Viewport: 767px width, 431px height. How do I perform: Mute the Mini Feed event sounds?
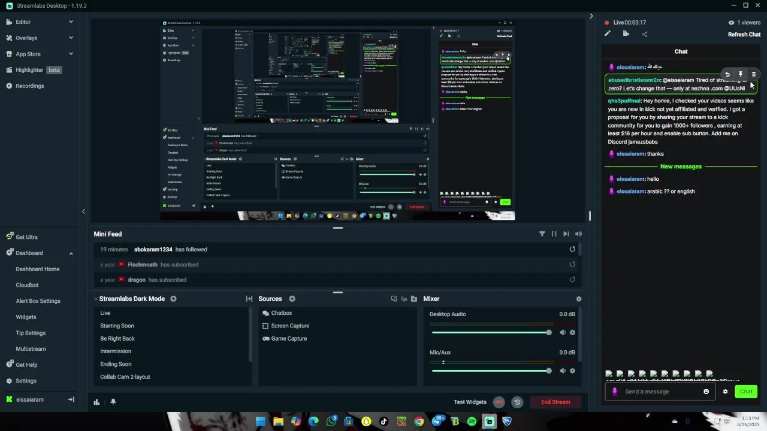click(578, 234)
